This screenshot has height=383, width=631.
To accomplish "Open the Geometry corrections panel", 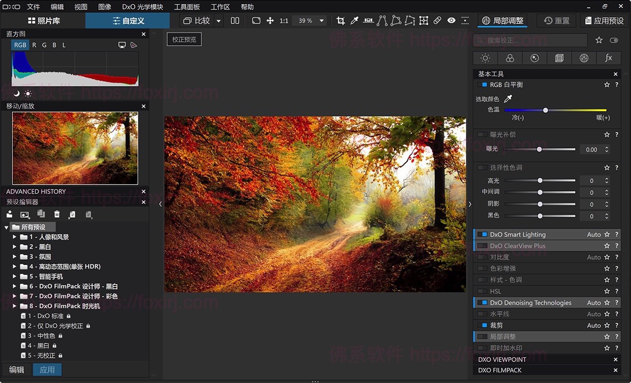I will click(559, 58).
